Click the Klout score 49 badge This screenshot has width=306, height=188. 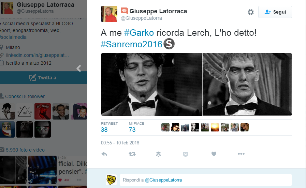(124, 11)
